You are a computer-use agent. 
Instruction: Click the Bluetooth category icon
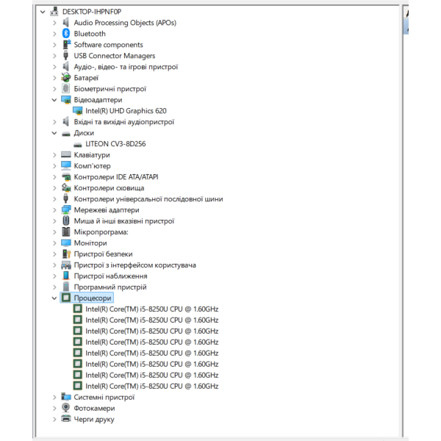pyautogui.click(x=66, y=34)
